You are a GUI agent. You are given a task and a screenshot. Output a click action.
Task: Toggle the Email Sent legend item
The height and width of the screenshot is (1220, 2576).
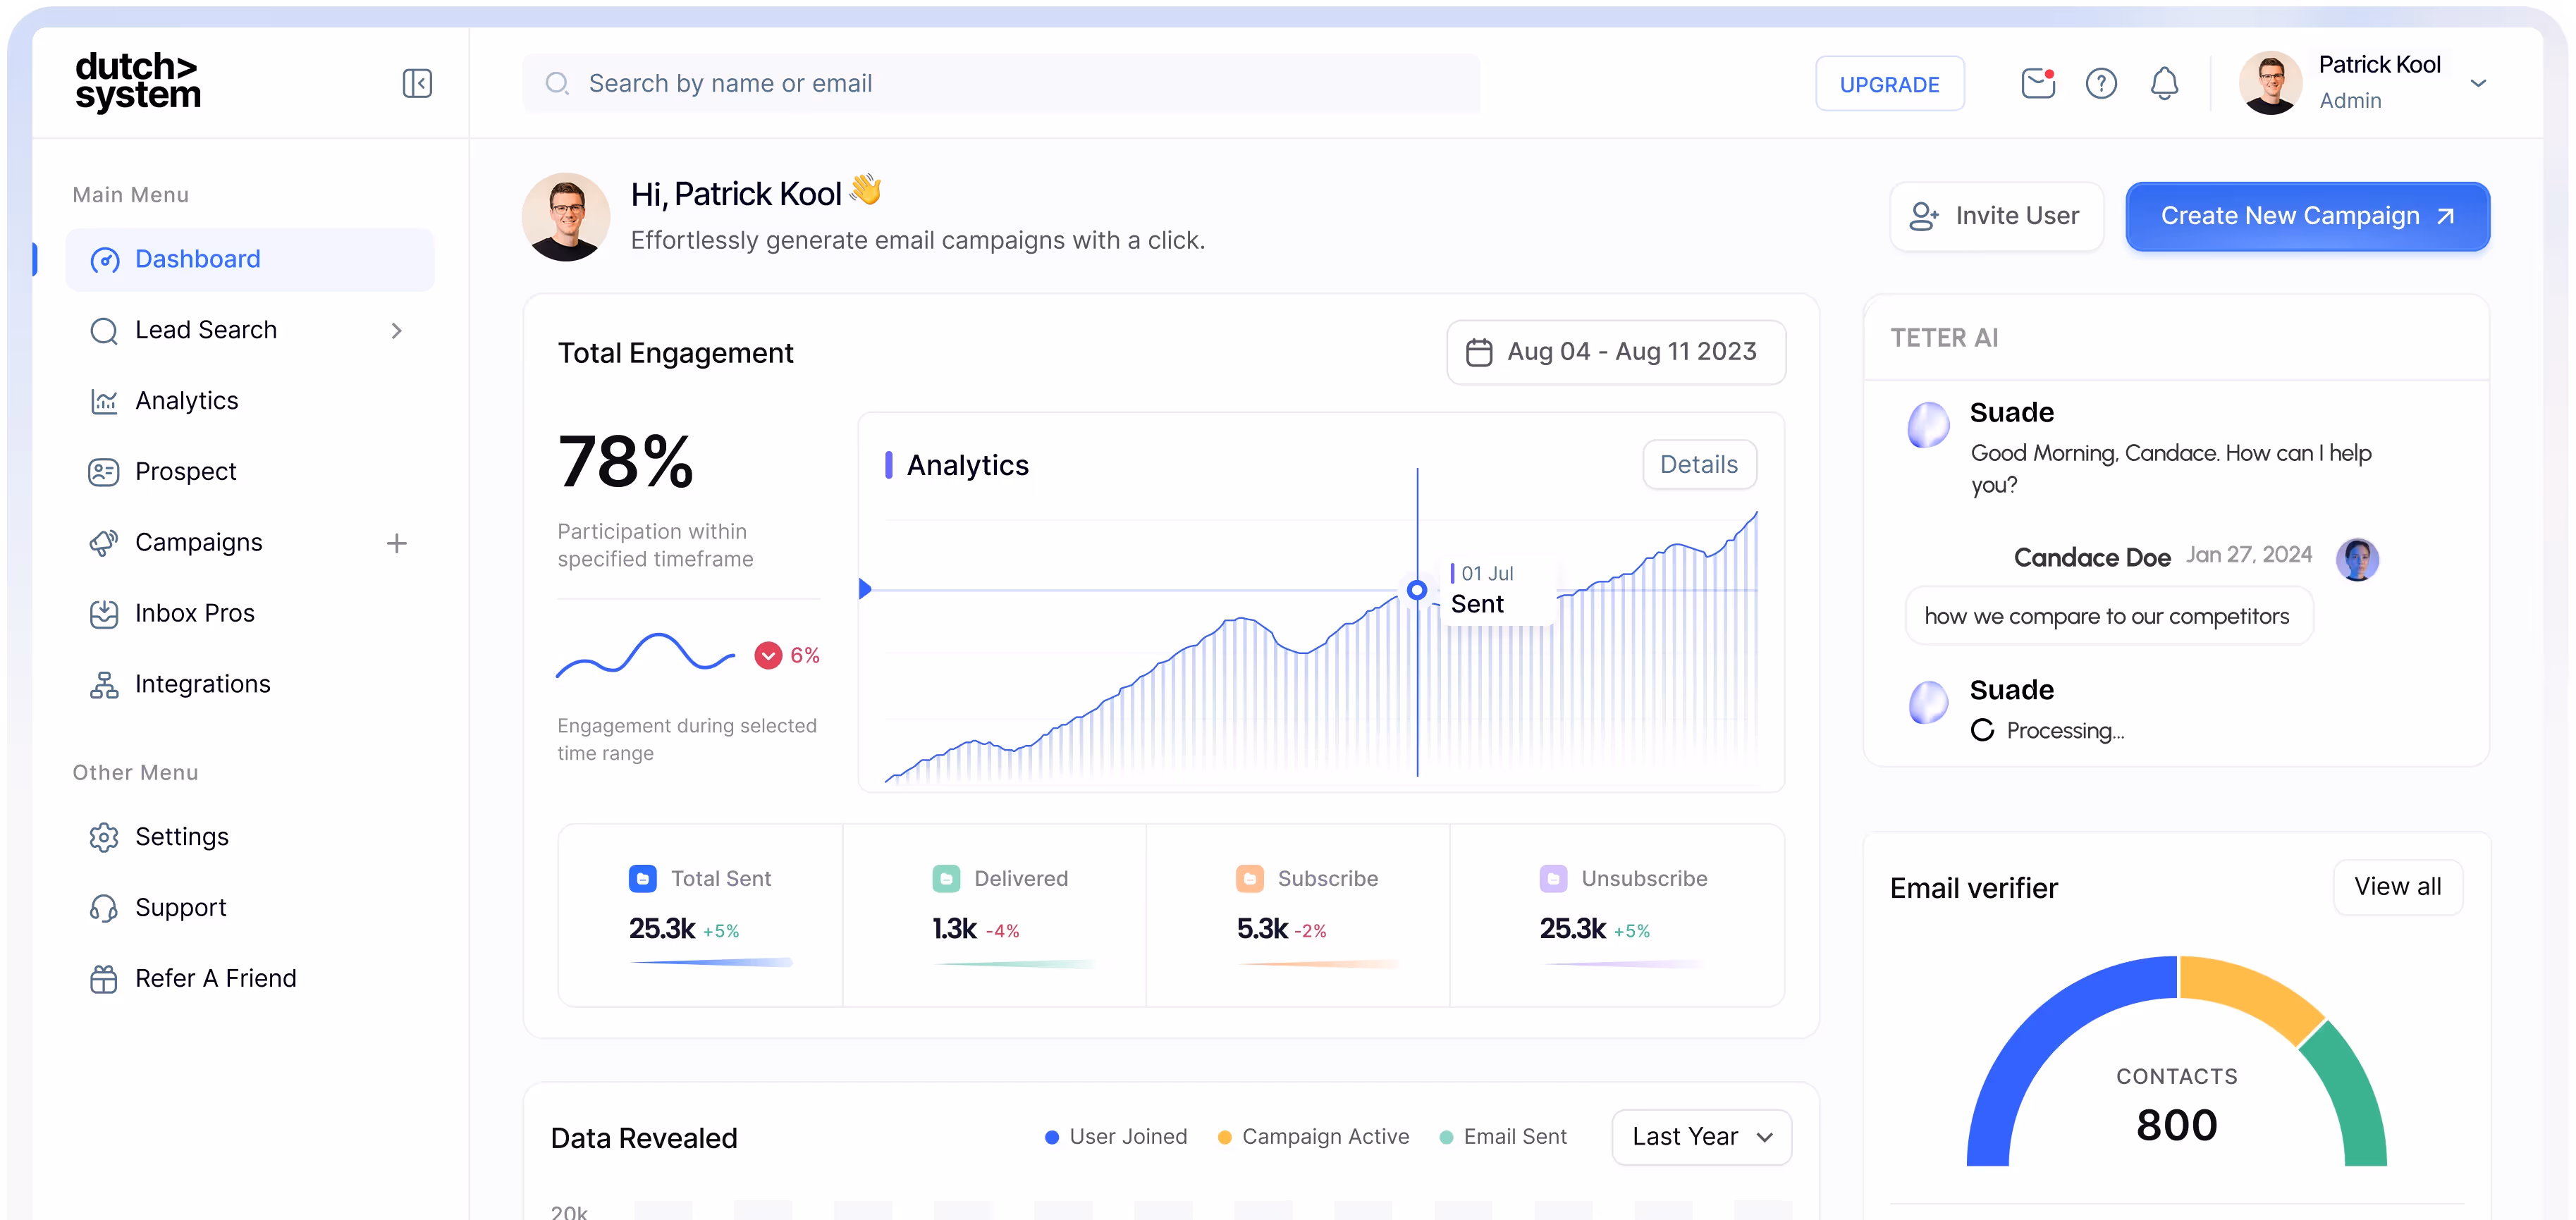(x=1503, y=1137)
